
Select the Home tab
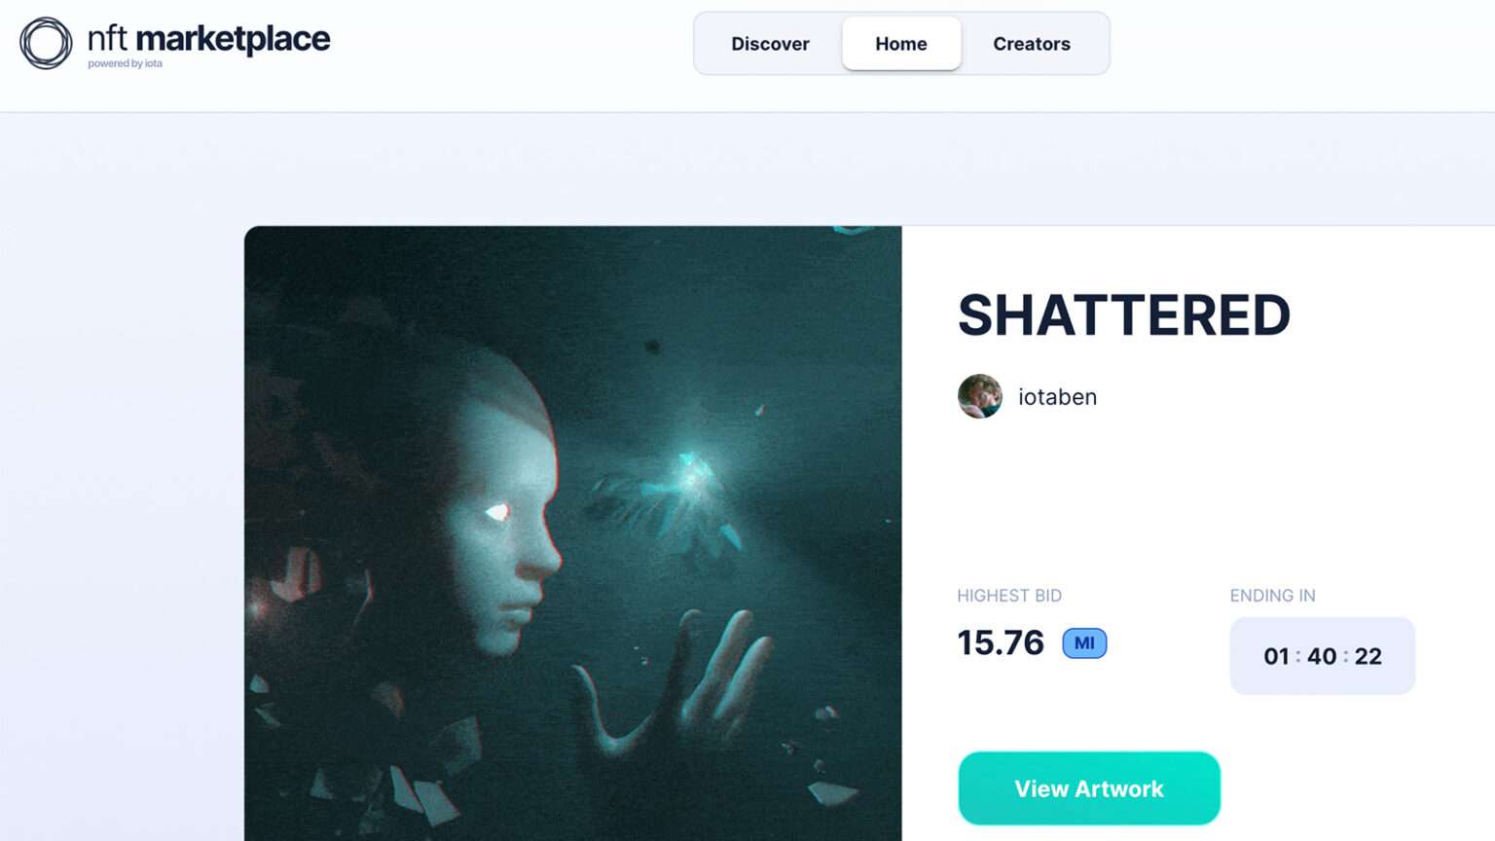click(901, 44)
